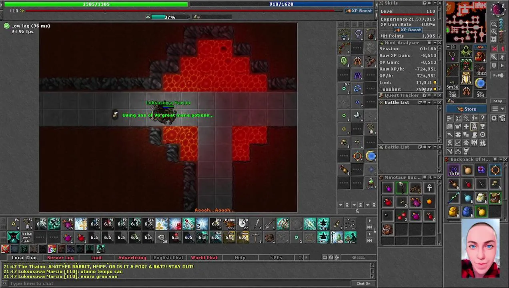Select balanced fight mode icon
Image resolution: width=509 pixels, height=288 pixels.
[494, 57]
